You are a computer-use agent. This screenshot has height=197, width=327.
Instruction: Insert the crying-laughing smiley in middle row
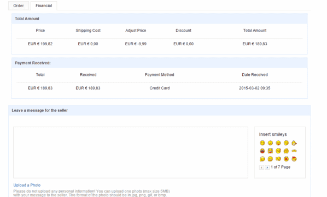pyautogui.click(x=270, y=151)
